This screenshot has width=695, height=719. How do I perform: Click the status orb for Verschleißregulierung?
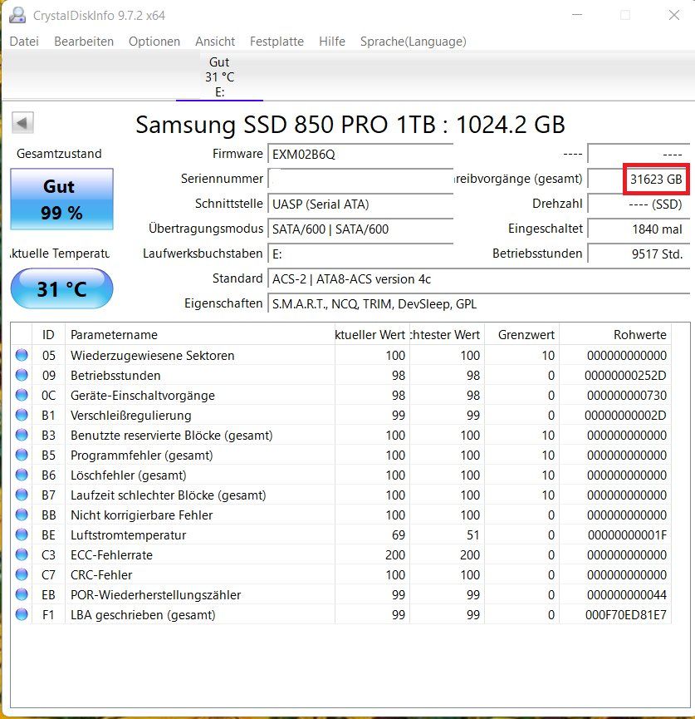tap(22, 415)
